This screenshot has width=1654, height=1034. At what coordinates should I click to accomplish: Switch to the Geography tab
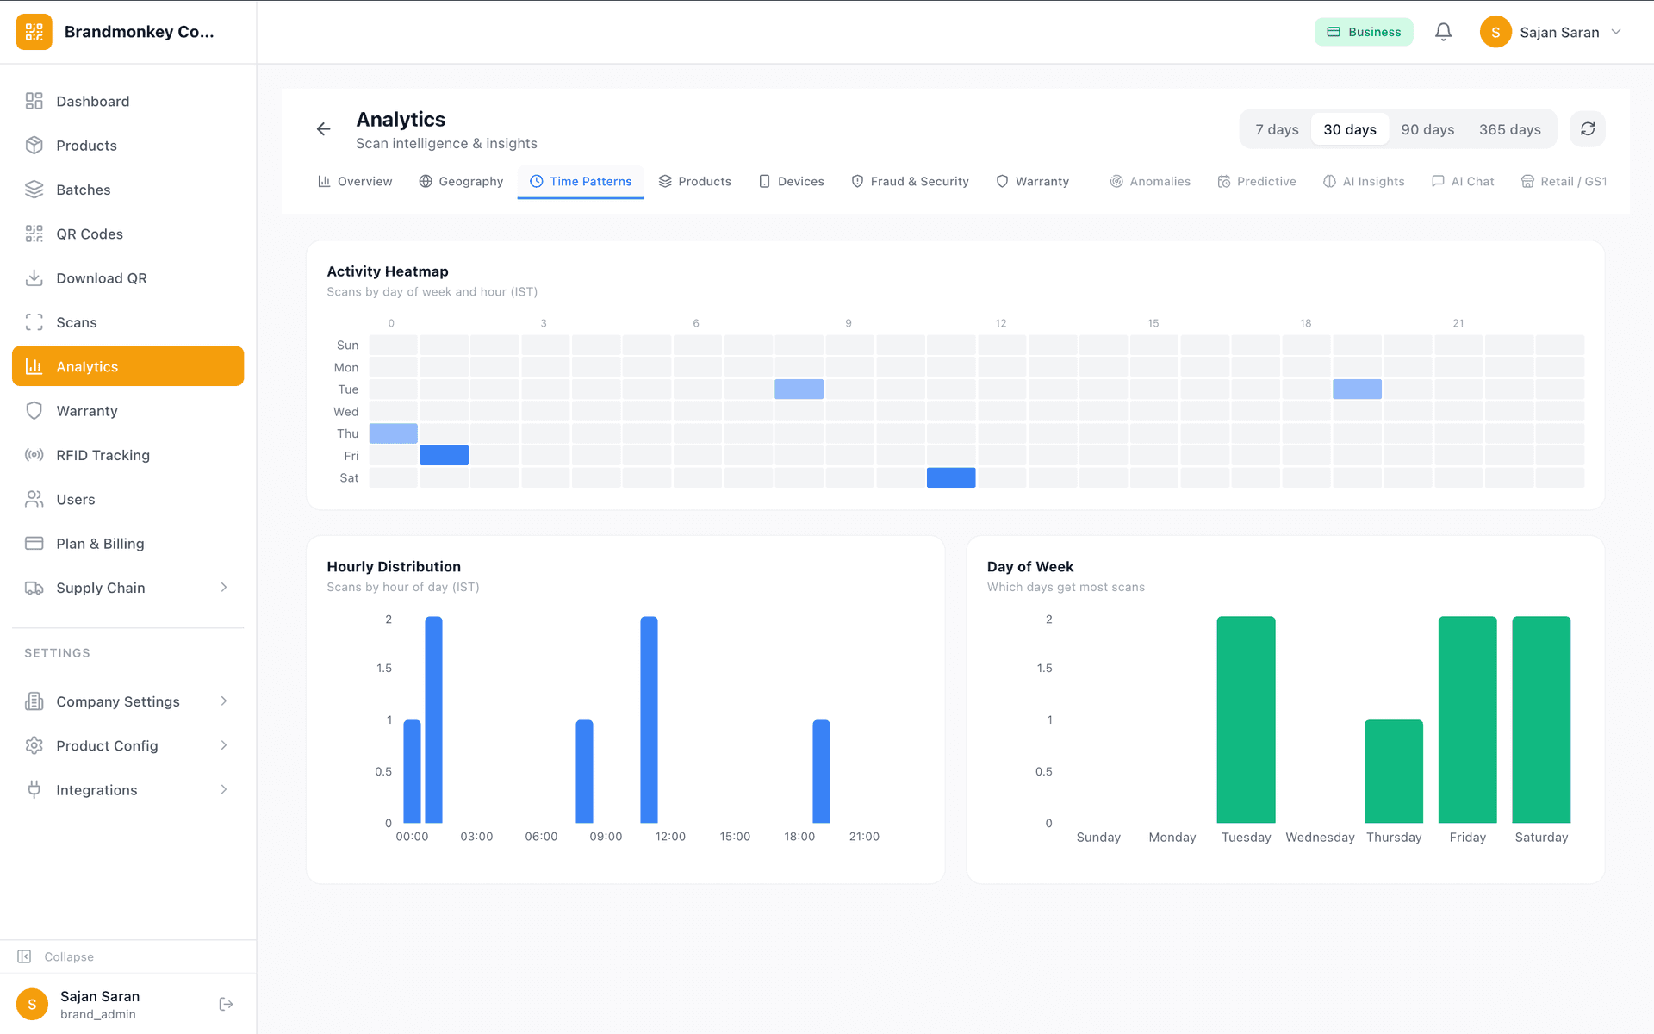(x=461, y=181)
